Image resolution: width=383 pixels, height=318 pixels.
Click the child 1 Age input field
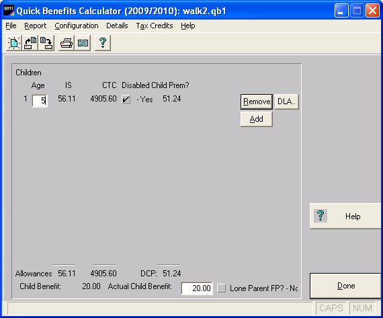click(40, 100)
